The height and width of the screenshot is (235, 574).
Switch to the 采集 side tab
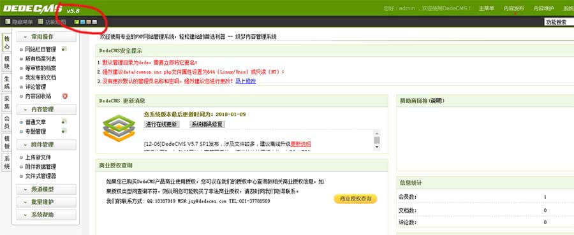7,103
